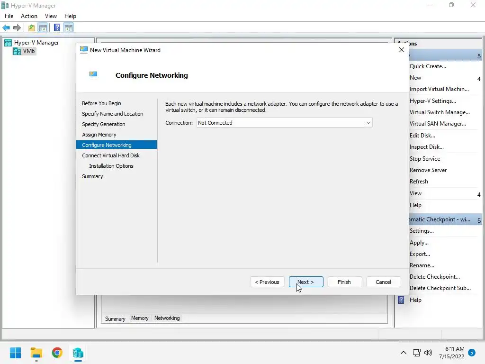Go to Specify Name and Location step
This screenshot has width=485, height=364.
coord(113,114)
